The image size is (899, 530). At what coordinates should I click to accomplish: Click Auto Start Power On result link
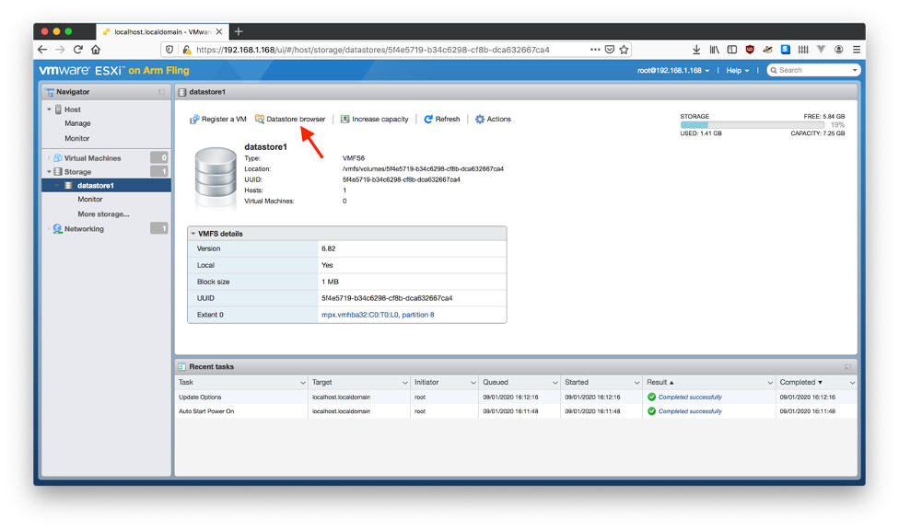690,411
